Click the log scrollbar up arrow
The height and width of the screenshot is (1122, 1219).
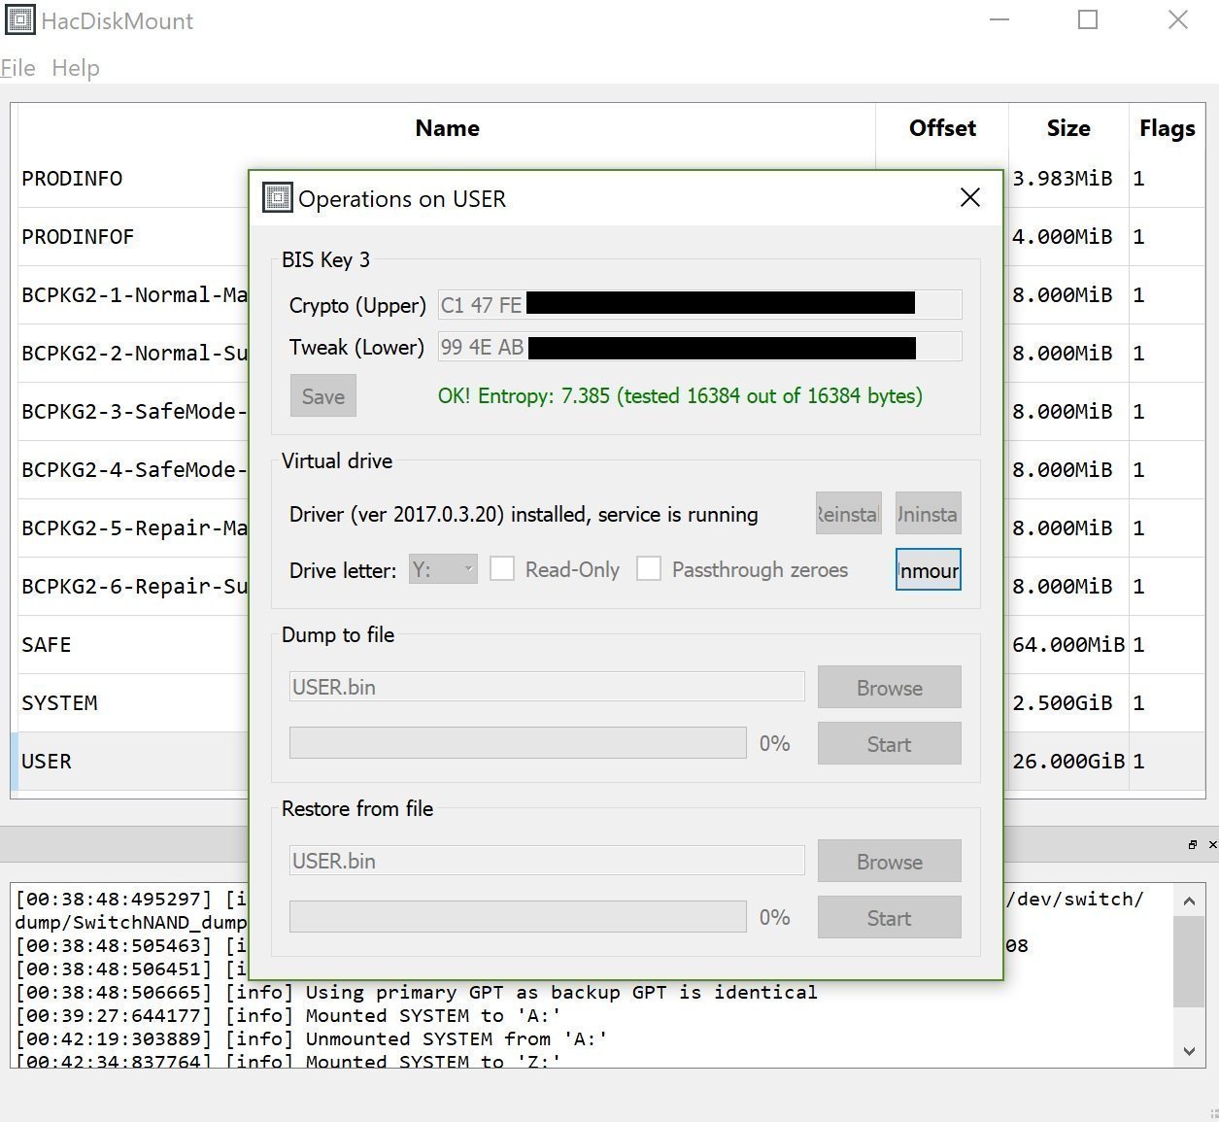pos(1189,901)
